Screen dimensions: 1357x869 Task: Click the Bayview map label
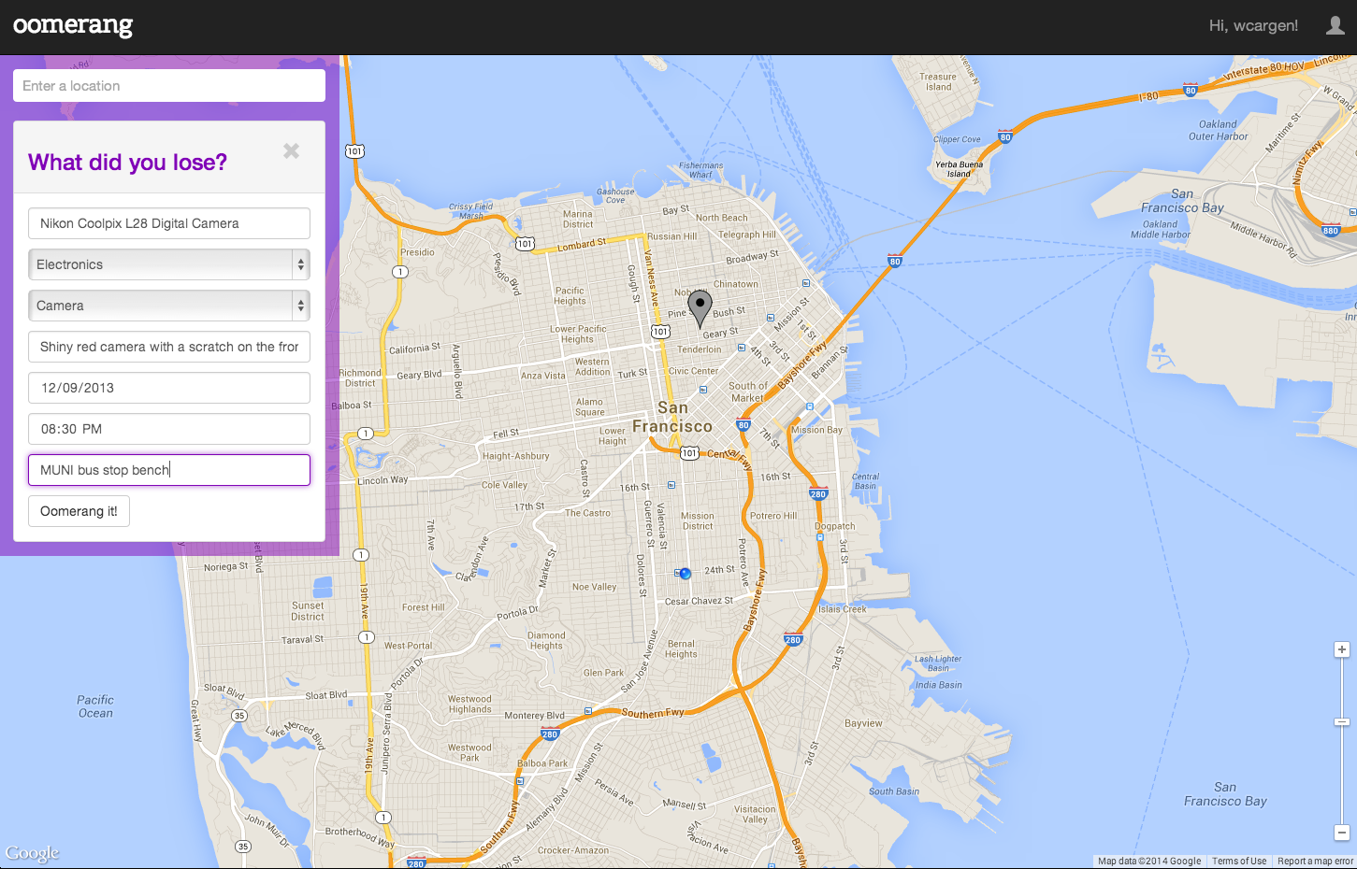pyautogui.click(x=863, y=723)
